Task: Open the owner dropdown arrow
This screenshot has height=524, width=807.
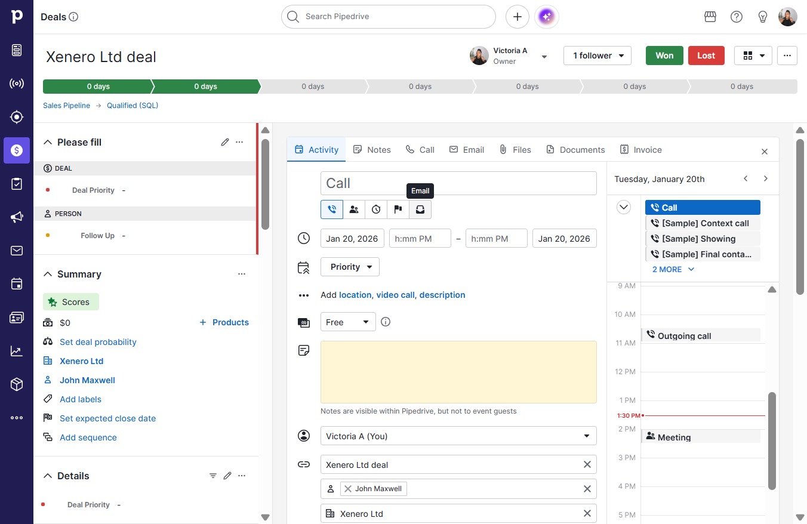Action: pos(544,57)
